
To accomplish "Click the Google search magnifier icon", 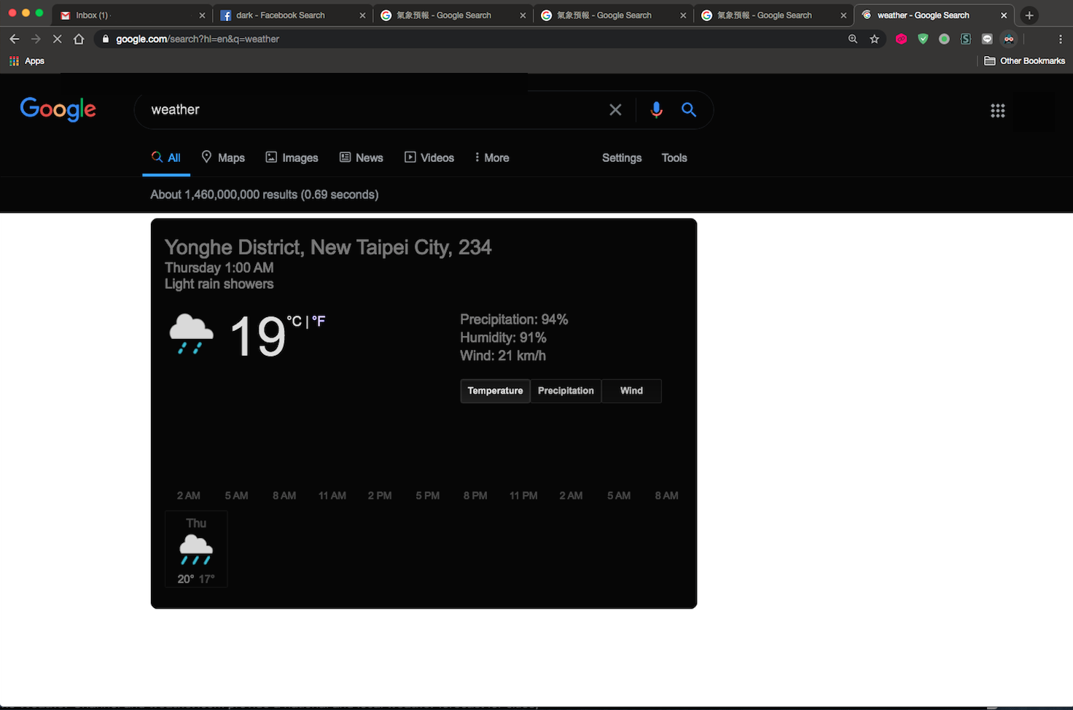I will [688, 109].
